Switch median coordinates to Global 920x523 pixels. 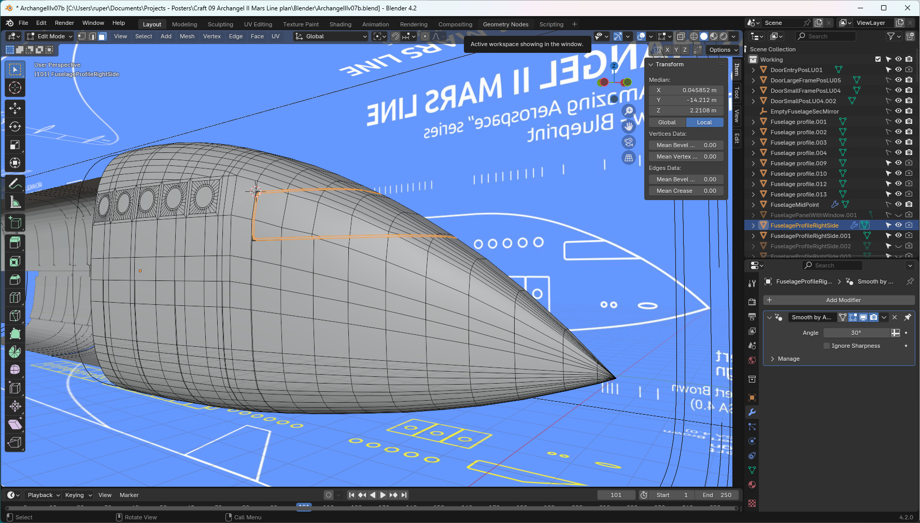click(x=667, y=122)
